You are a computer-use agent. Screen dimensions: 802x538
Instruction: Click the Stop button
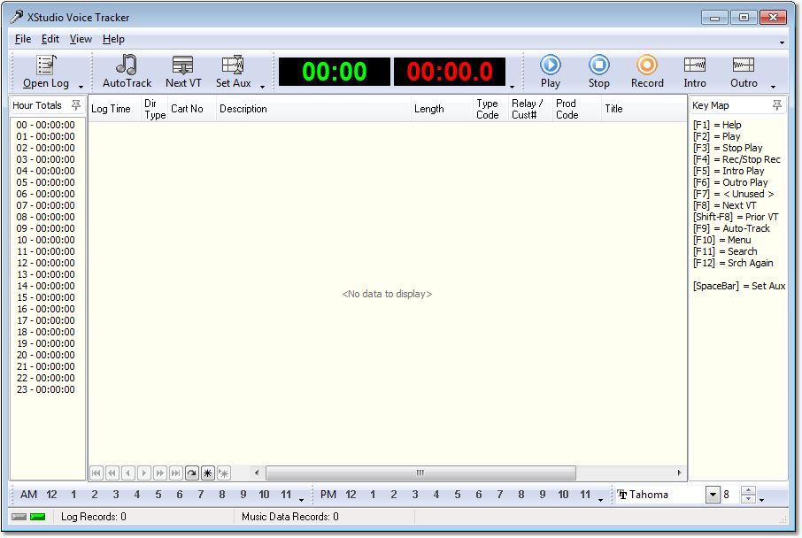coord(598,72)
